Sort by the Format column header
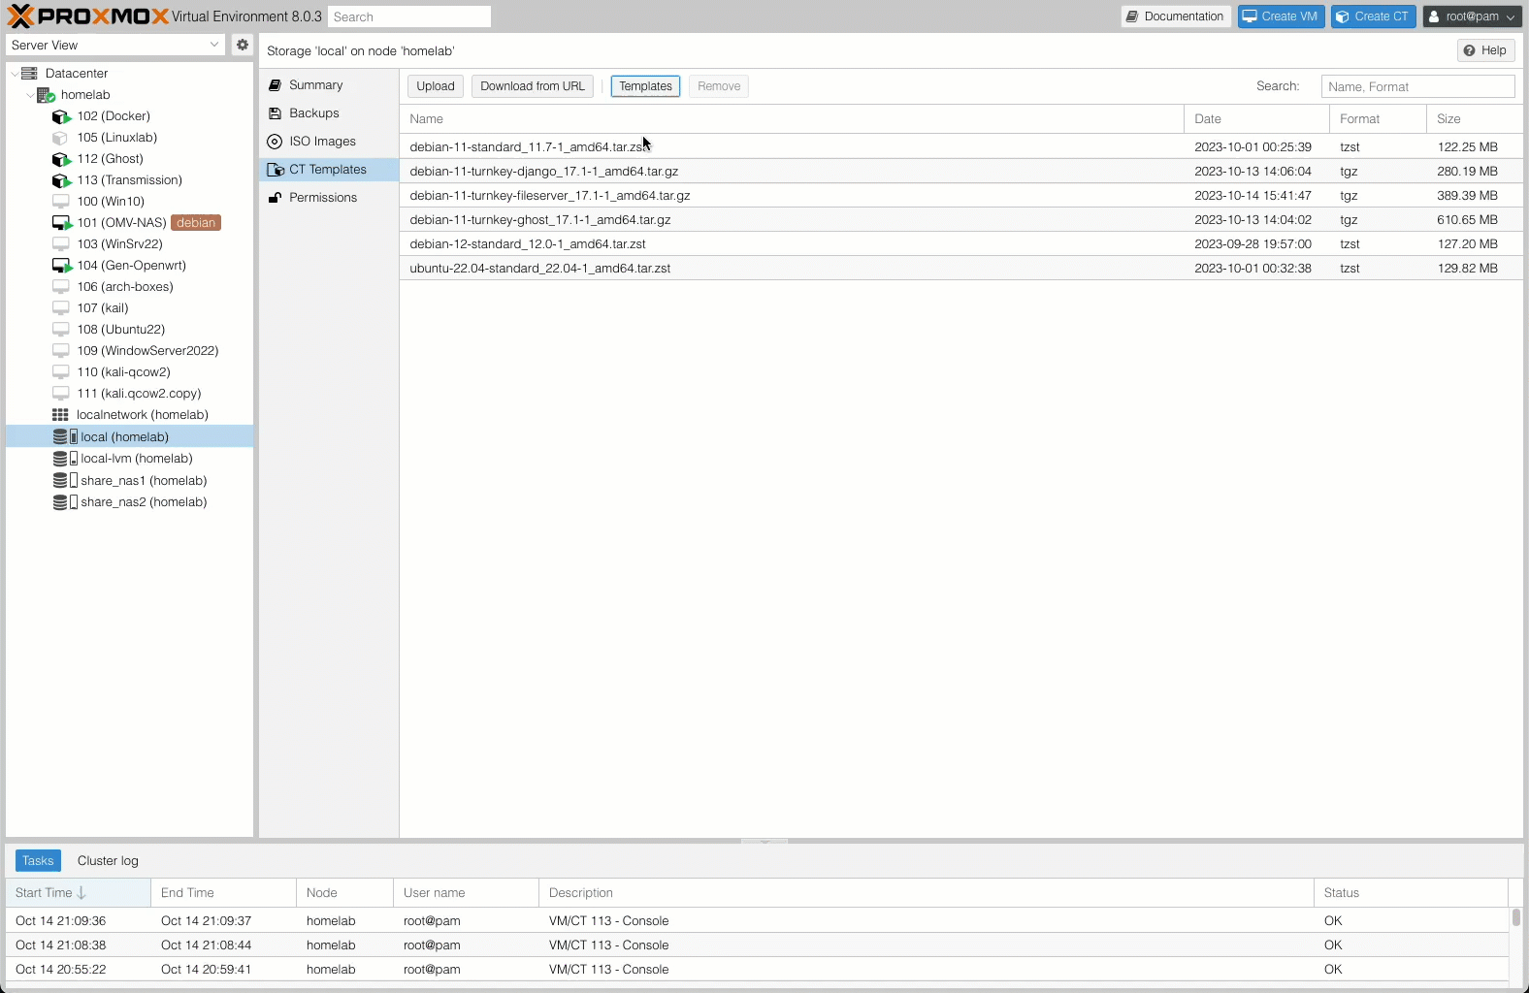1529x993 pixels. 1378,119
